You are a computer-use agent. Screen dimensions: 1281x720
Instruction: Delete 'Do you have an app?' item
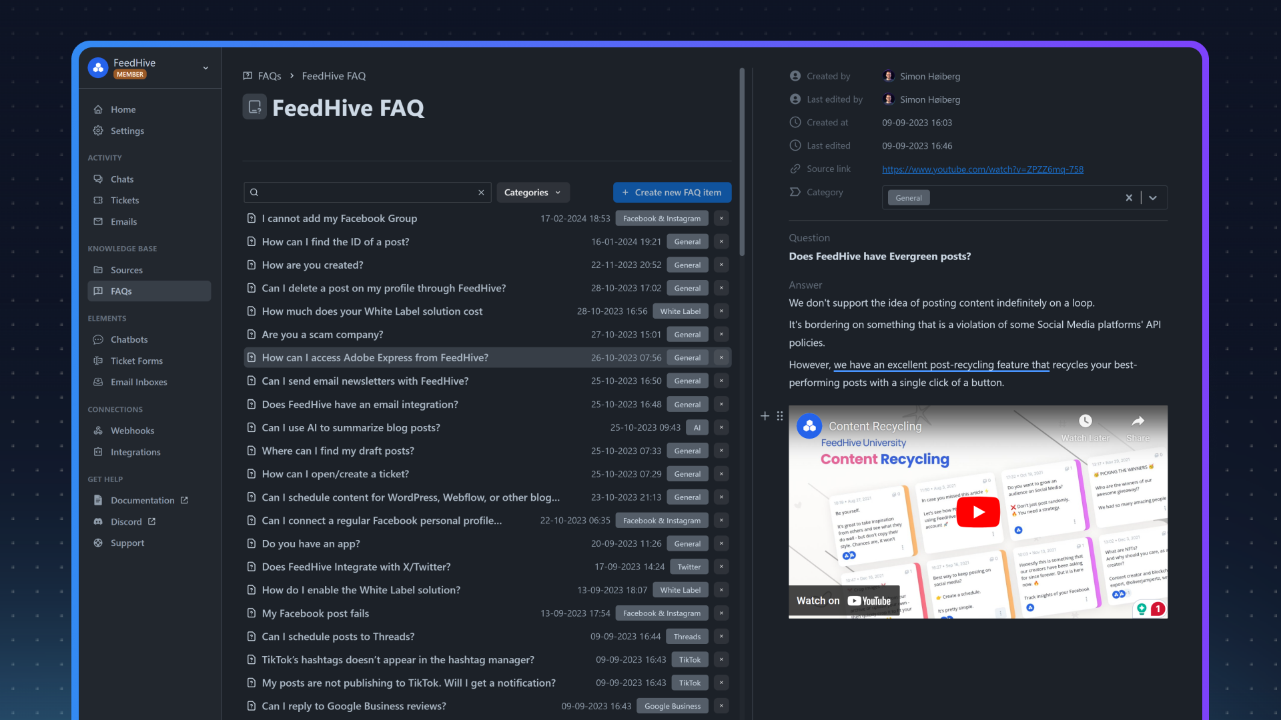coord(721,543)
